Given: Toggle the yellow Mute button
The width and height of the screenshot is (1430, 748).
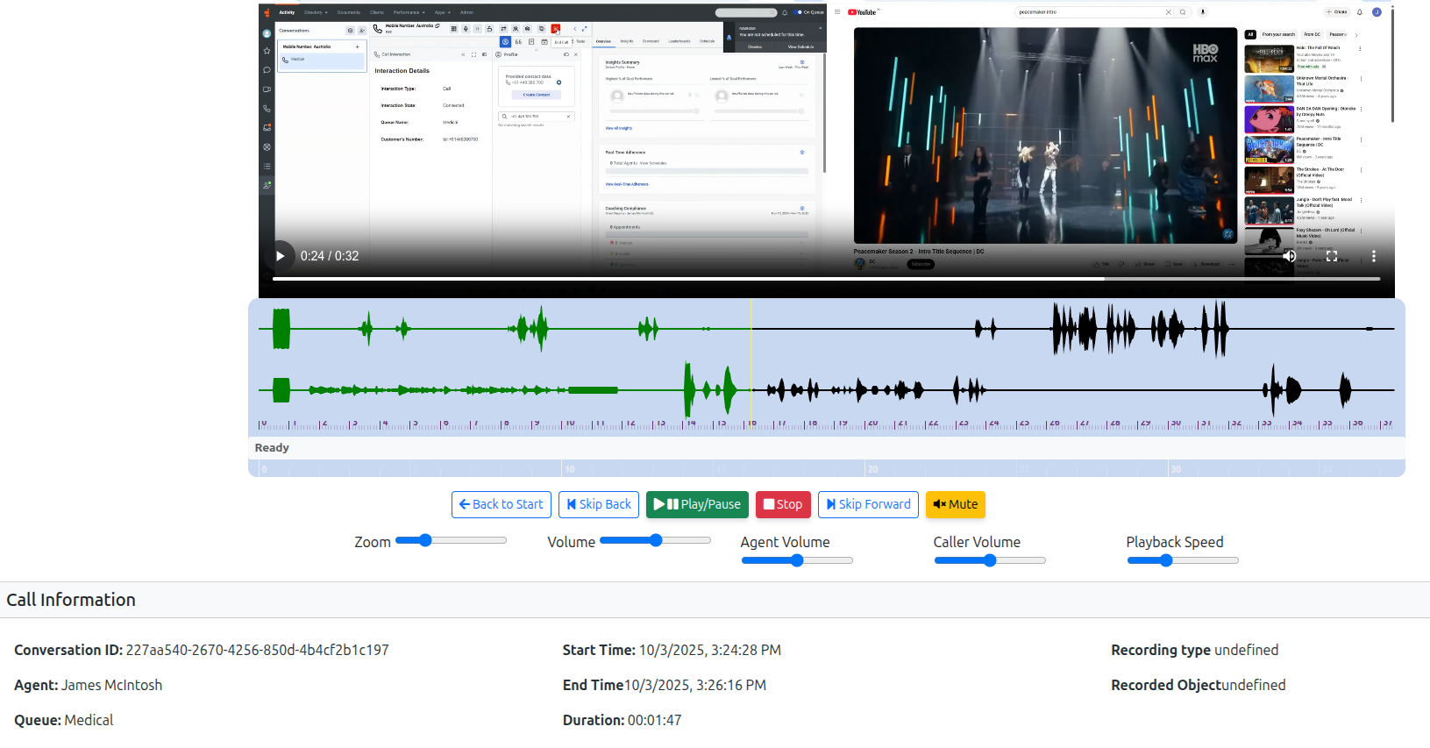Looking at the screenshot, I should point(956,504).
